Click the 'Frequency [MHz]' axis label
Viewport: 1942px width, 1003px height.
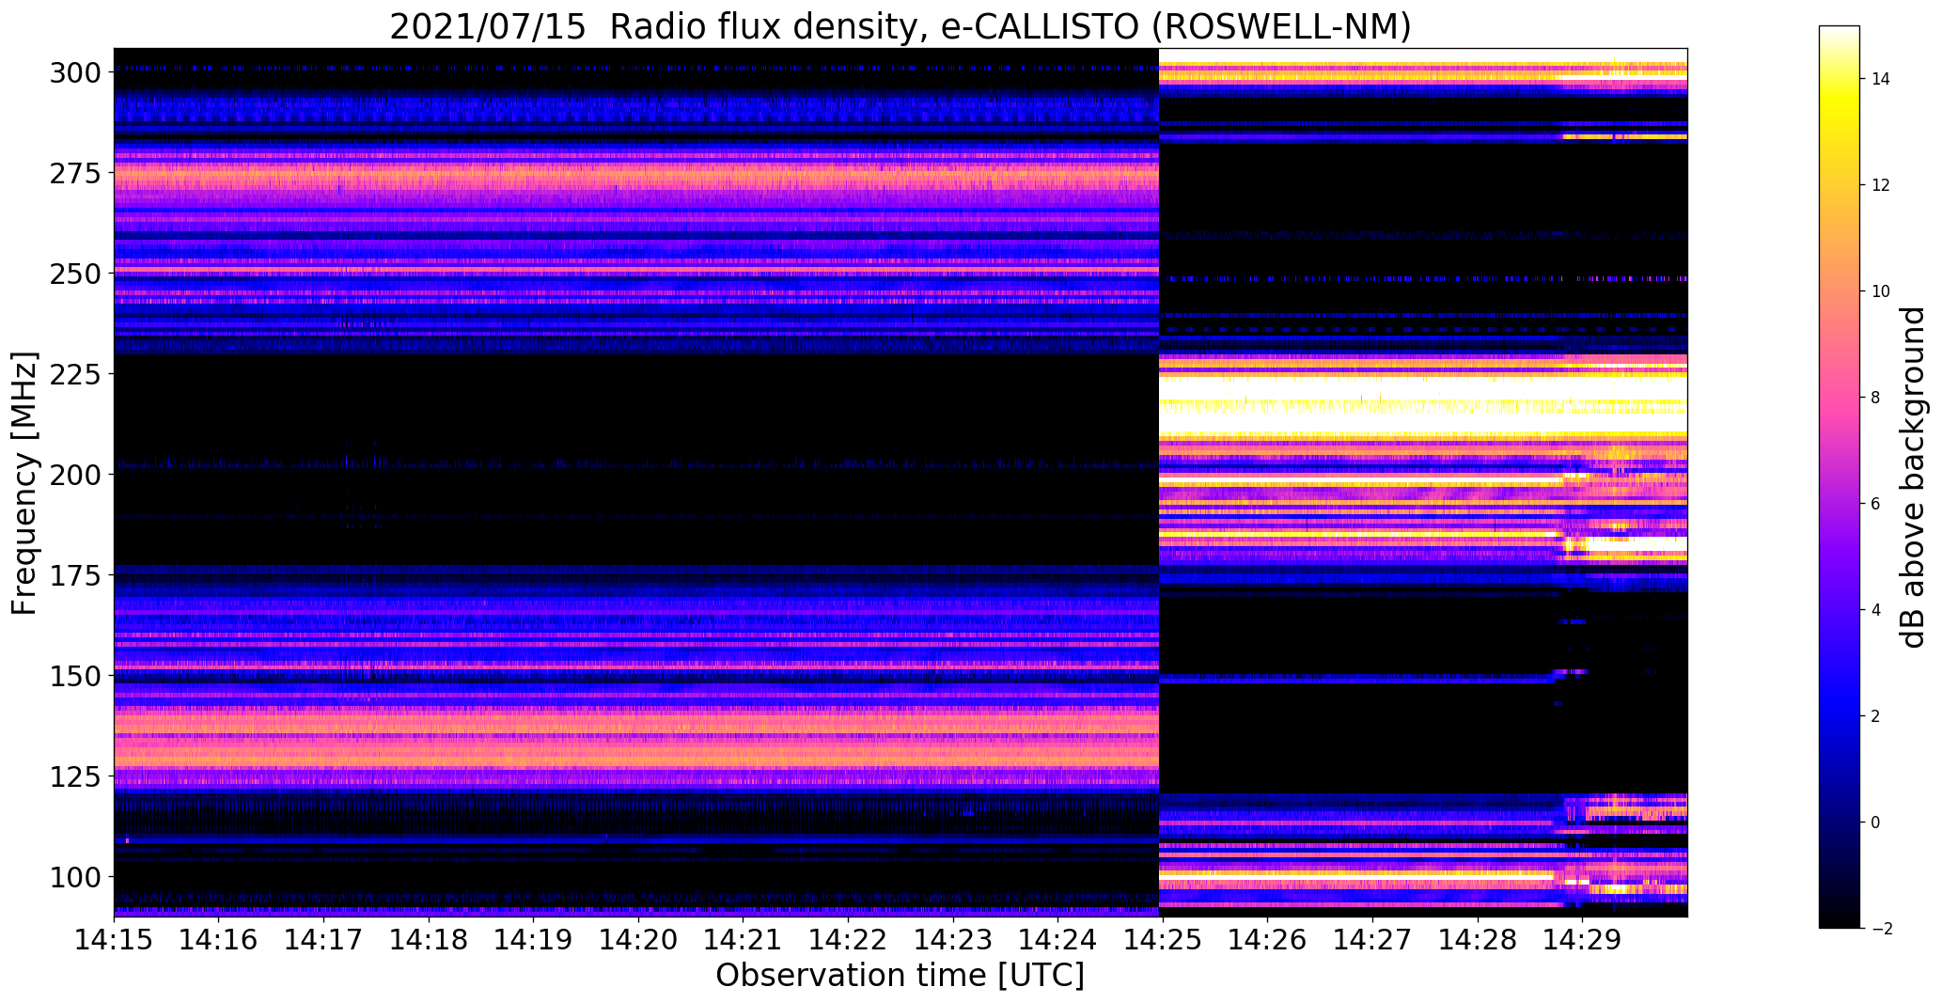tap(24, 483)
